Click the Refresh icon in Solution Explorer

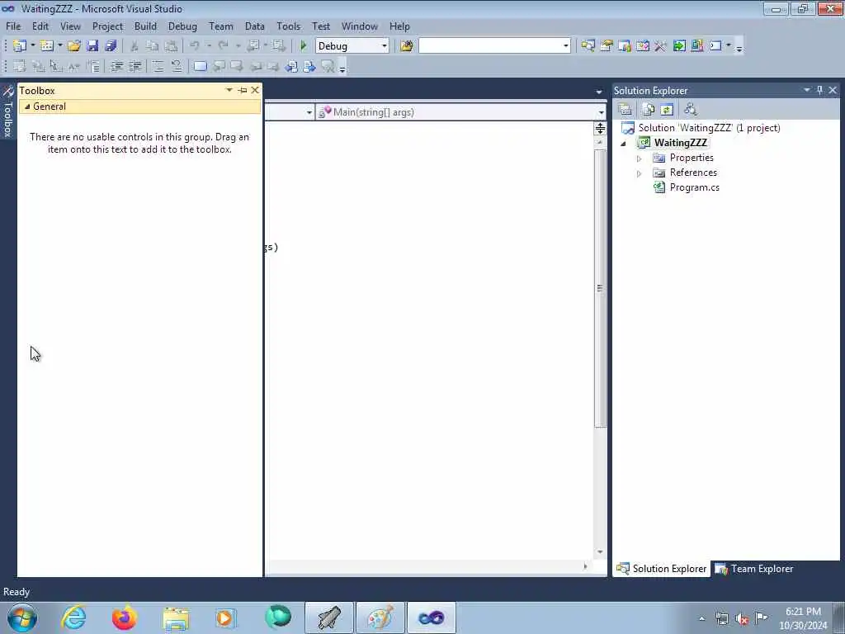pos(667,110)
